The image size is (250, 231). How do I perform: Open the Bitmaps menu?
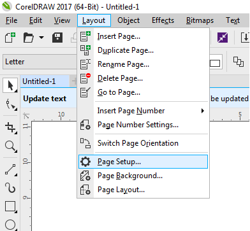200,20
